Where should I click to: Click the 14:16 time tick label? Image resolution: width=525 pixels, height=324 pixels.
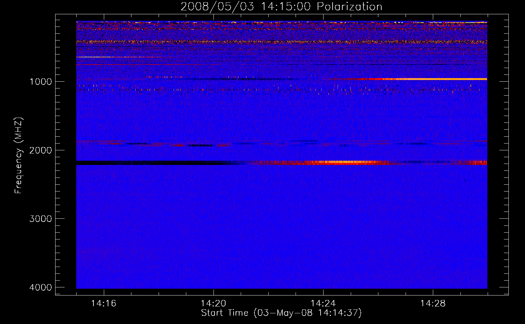104,304
